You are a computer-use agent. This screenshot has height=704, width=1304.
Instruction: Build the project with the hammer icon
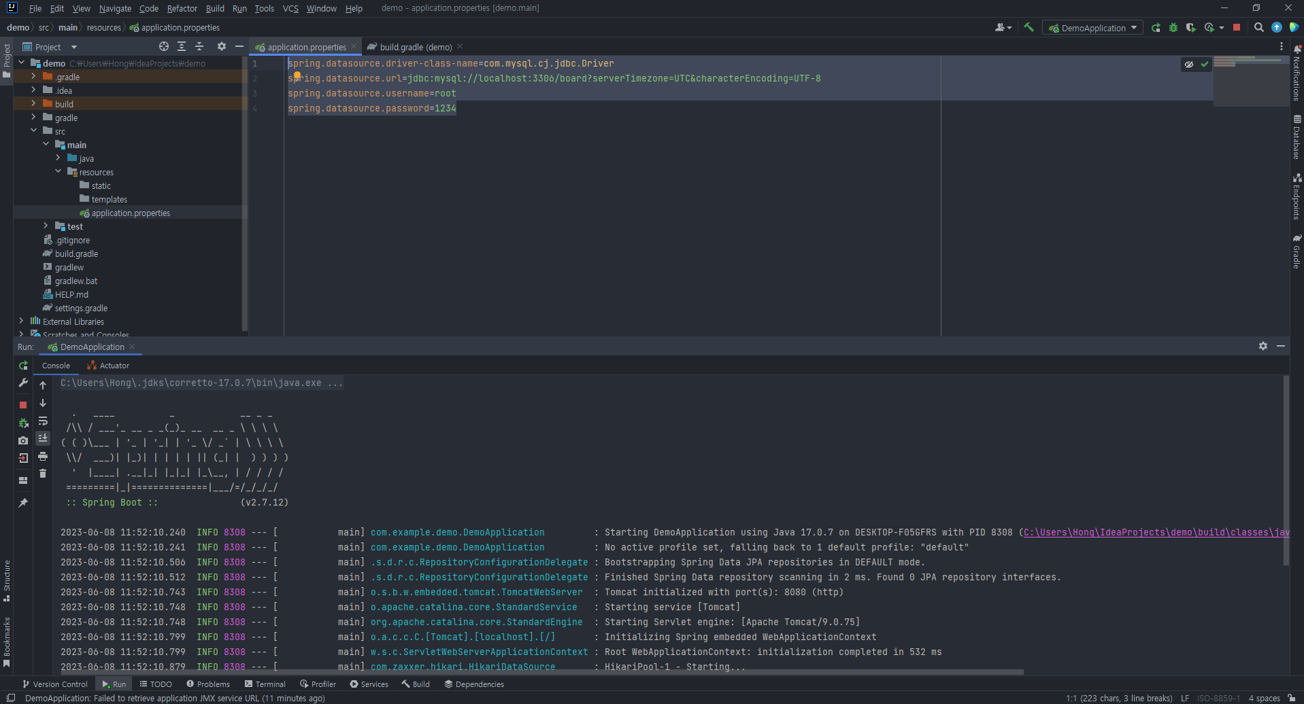click(1029, 28)
